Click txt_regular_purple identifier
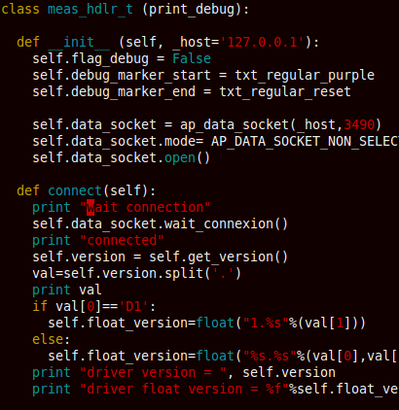Image resolution: width=399 pixels, height=410 pixels. tap(305, 75)
